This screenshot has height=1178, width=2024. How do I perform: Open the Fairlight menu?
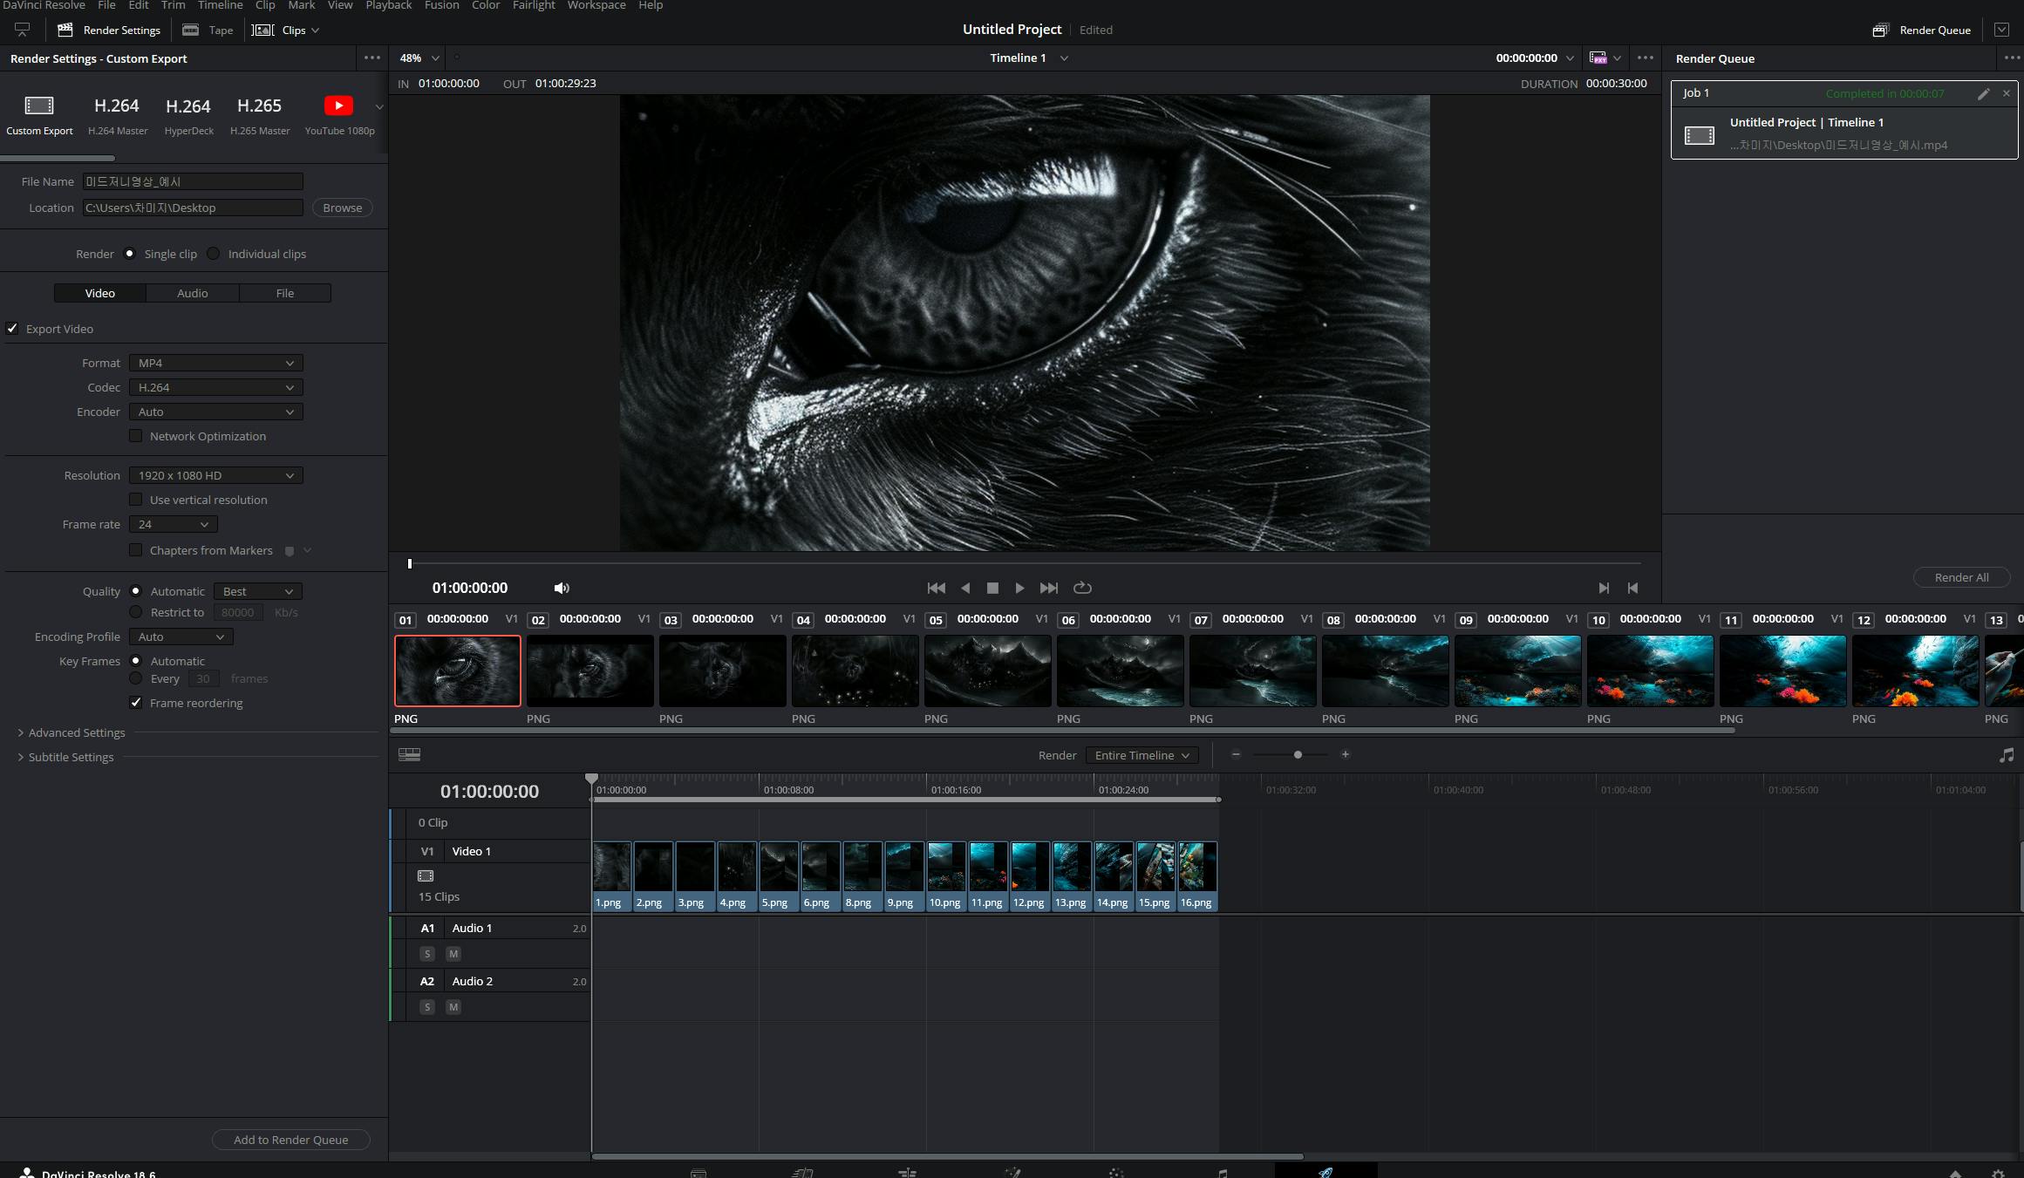click(534, 5)
